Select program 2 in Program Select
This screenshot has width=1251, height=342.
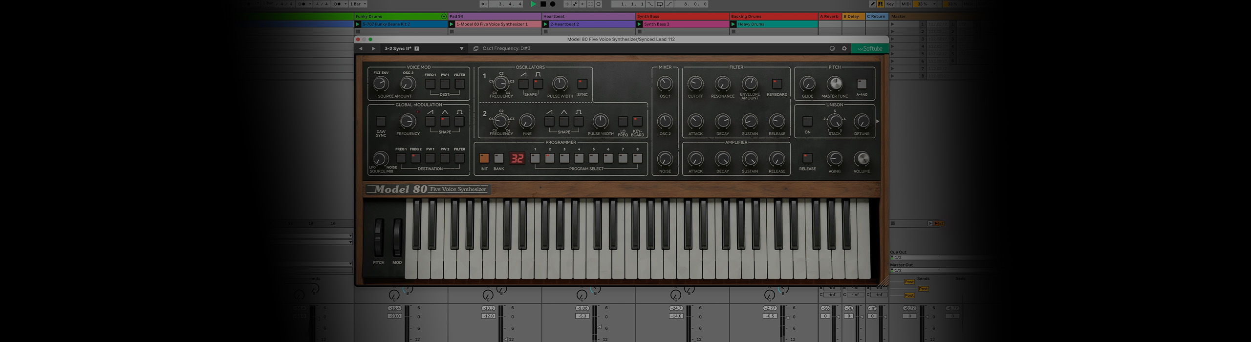(x=550, y=158)
